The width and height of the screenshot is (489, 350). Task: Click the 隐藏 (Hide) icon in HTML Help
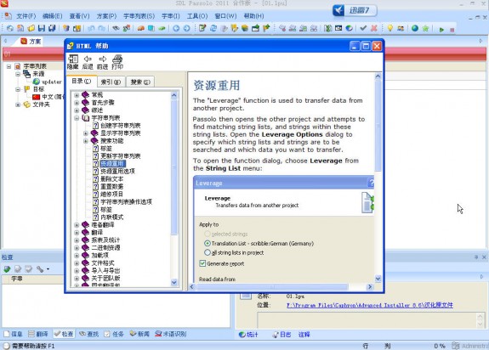[73, 62]
